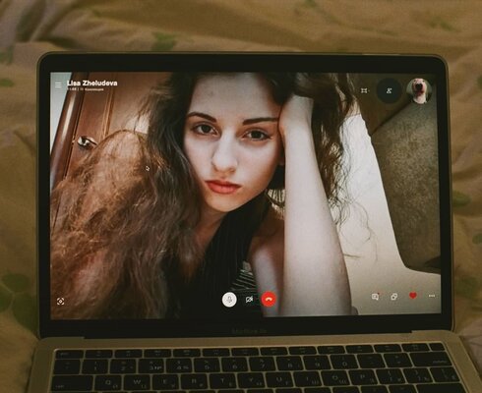Screen dimensions: 482x393
Task: Share your screen
Action: click(x=394, y=297)
